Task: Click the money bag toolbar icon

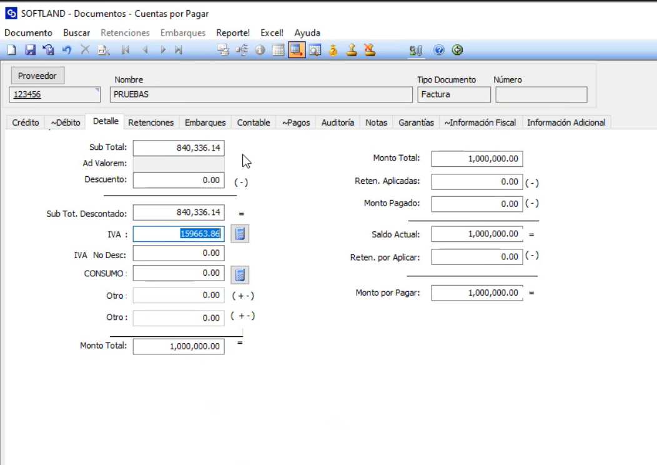Action: (x=333, y=51)
